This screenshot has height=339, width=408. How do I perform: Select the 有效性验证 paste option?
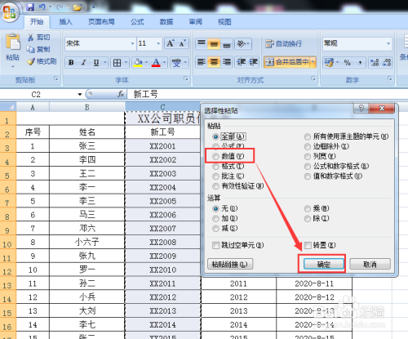pyautogui.click(x=238, y=186)
